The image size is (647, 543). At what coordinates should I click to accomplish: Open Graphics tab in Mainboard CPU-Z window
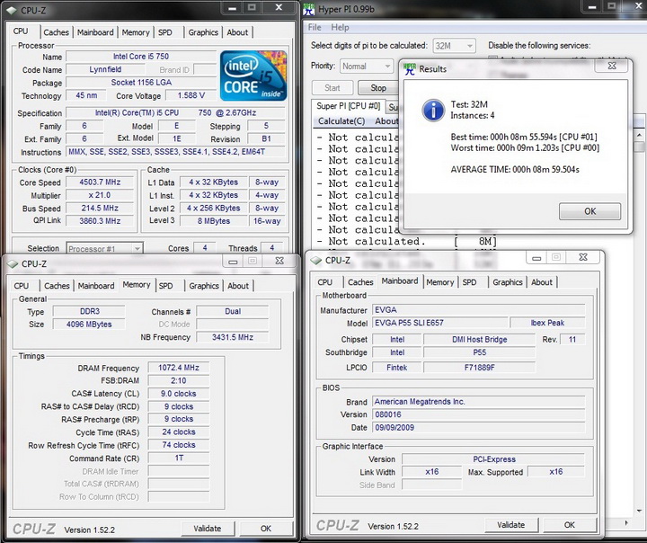click(x=508, y=282)
